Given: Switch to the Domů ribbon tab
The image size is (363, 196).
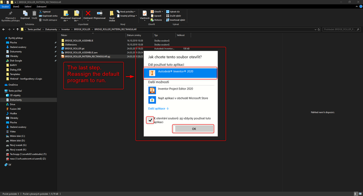Looking at the screenshot, I should 16,7.
